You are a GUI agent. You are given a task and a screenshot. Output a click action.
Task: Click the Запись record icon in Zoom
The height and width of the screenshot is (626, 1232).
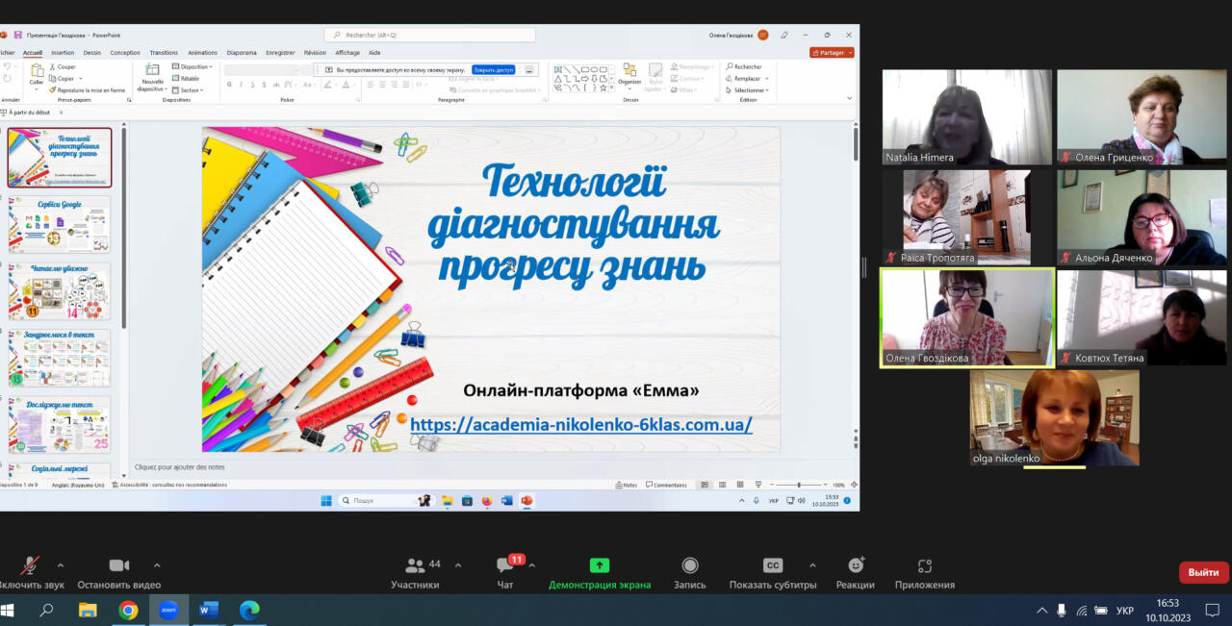(x=690, y=566)
